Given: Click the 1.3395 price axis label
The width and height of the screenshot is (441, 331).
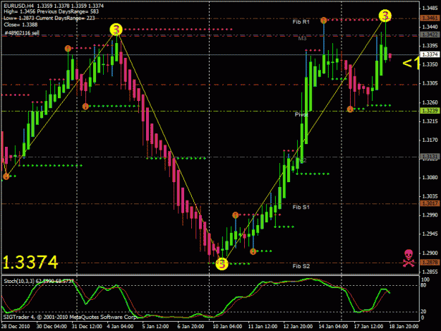Looking at the screenshot, I should click(x=430, y=46).
